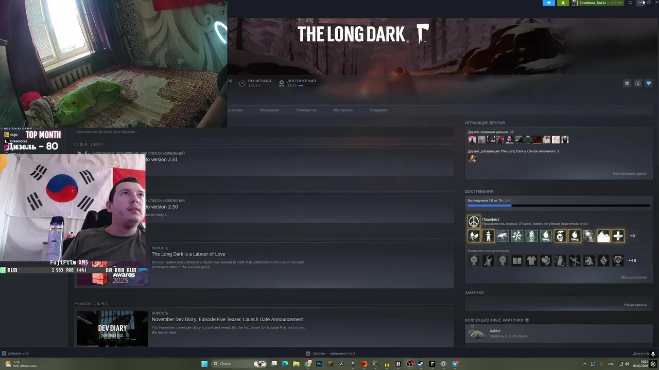Screen dimensions: 659x370
Task: Select the locked cabin achievement icon
Action: click(x=589, y=261)
